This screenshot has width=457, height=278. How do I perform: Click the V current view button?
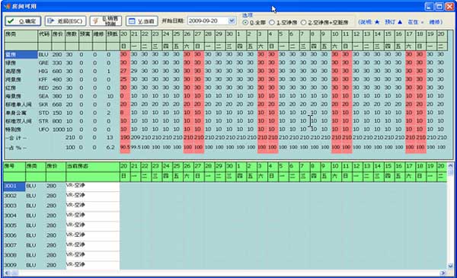142,21
